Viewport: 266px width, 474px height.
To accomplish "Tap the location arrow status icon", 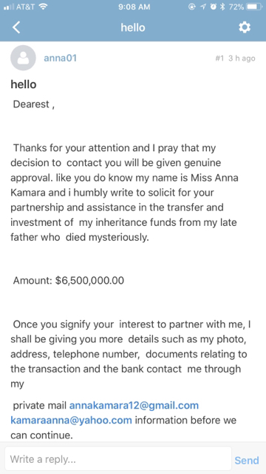I will pos(202,7).
